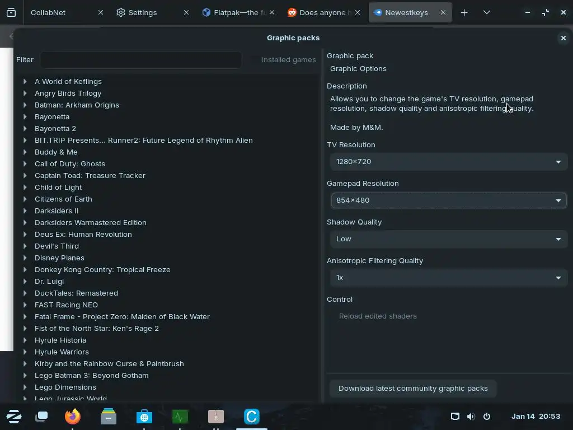The image size is (573, 430).
Task: Open the archive manager taskbar icon
Action: pyautogui.click(x=216, y=417)
